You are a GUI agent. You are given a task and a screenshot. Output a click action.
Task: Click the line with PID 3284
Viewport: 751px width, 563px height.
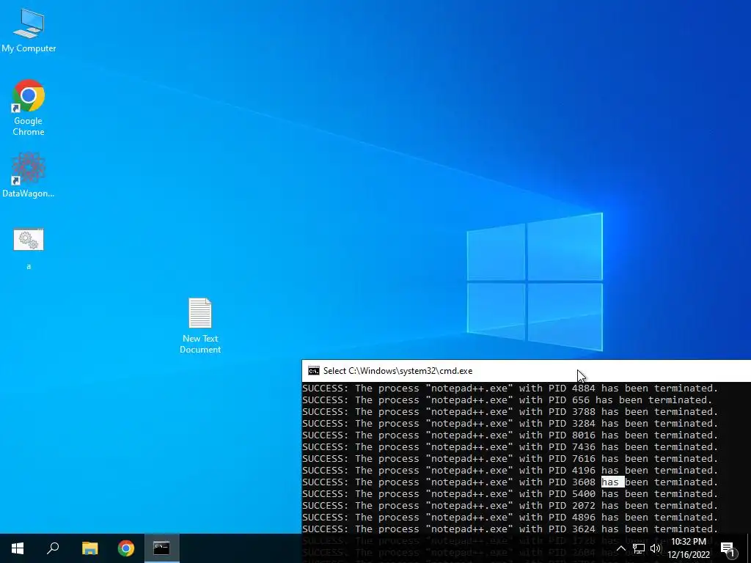pos(510,423)
